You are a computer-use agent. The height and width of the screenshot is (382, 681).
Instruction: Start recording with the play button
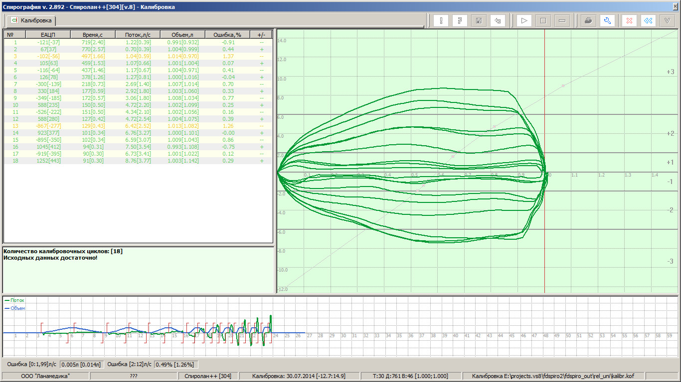[524, 21]
